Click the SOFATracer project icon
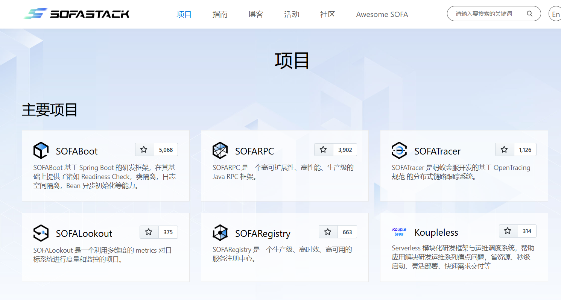Image resolution: width=561 pixels, height=300 pixels. pyautogui.click(x=399, y=151)
